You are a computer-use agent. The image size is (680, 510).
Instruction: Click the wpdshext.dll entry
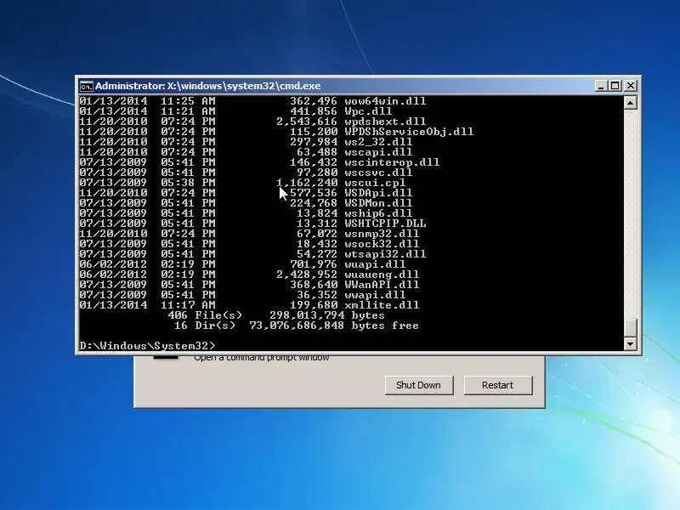click(385, 122)
